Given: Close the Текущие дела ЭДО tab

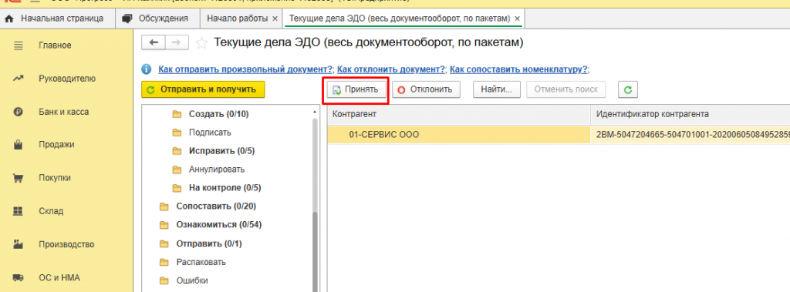Looking at the screenshot, I should tap(517, 18).
